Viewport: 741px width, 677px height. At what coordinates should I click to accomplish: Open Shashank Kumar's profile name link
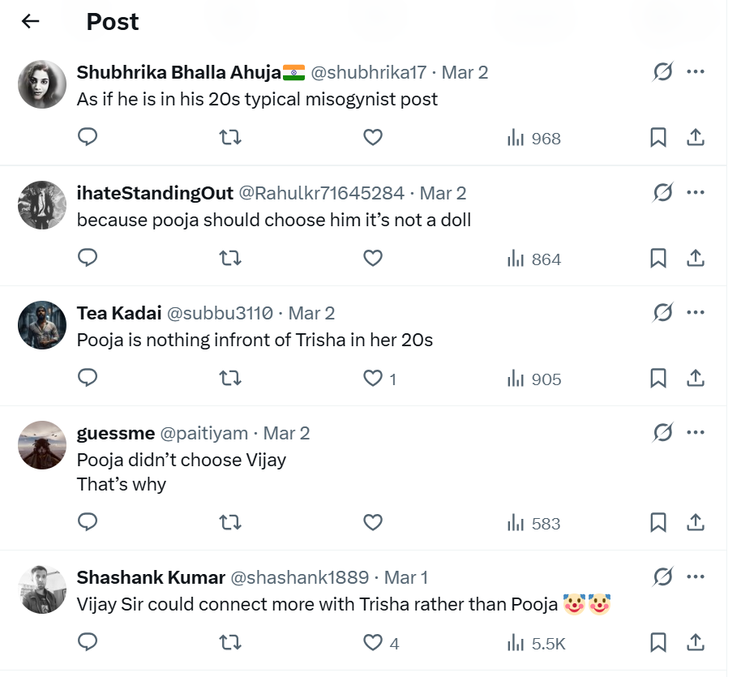pyautogui.click(x=151, y=577)
